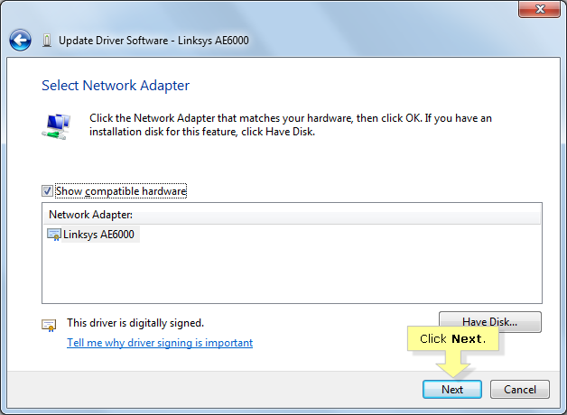Open the Have Disk button
The image size is (567, 415).
[x=490, y=322]
